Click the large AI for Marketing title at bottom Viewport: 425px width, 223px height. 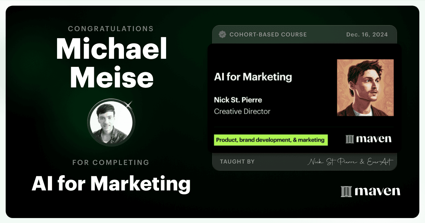point(111,184)
